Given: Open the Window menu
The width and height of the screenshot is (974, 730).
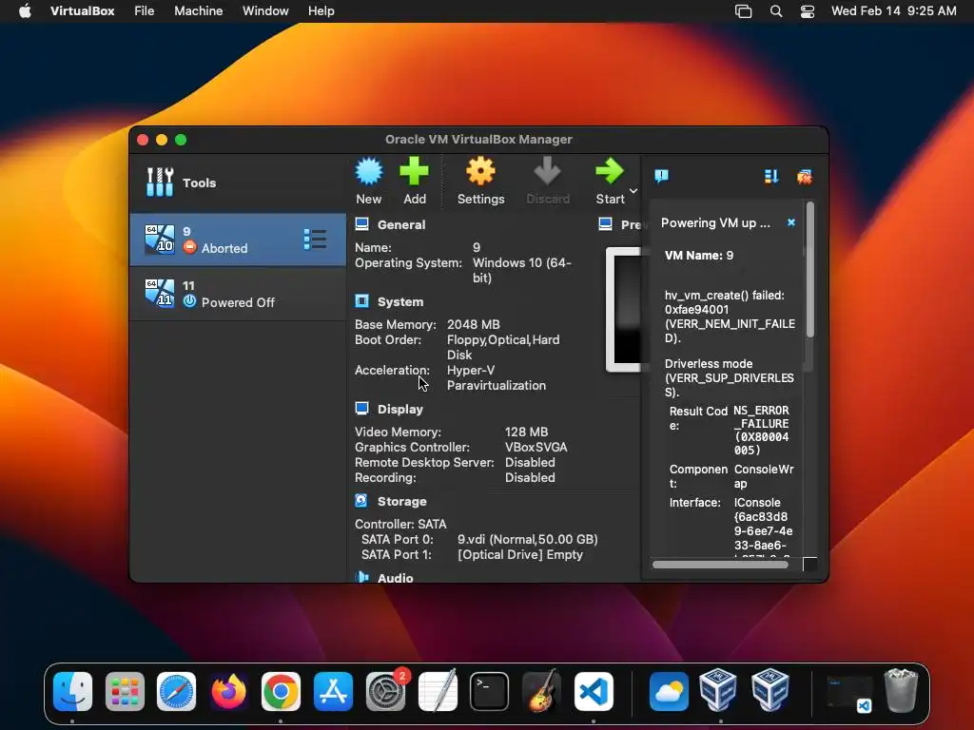Looking at the screenshot, I should coord(265,11).
